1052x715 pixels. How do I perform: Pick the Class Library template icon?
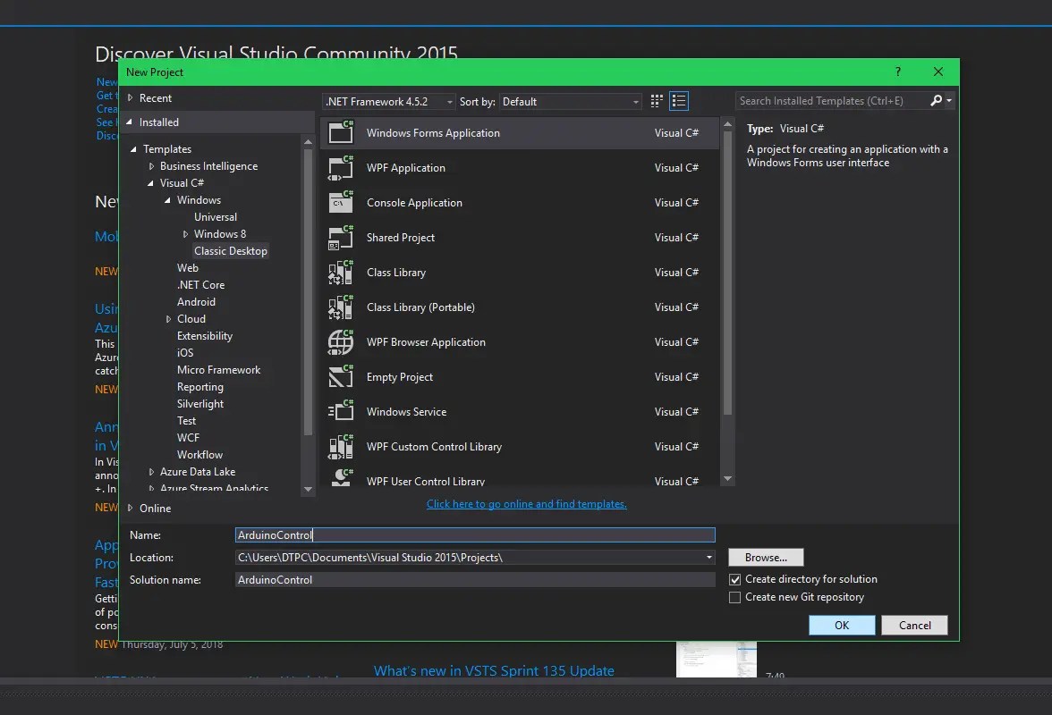pos(341,272)
